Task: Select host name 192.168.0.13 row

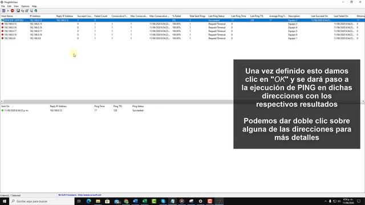Action: point(10,24)
